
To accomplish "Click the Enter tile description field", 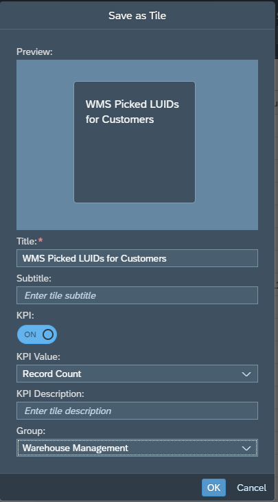I will point(137,411).
